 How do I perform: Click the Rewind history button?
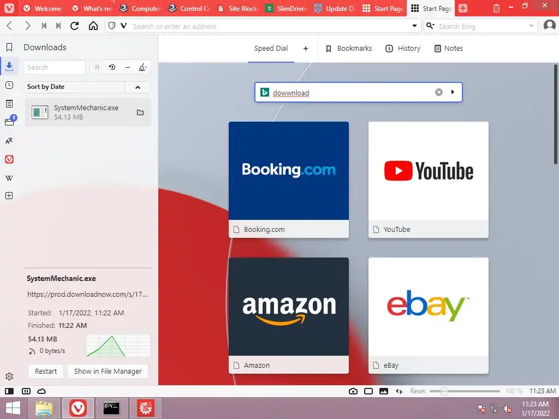click(x=44, y=26)
